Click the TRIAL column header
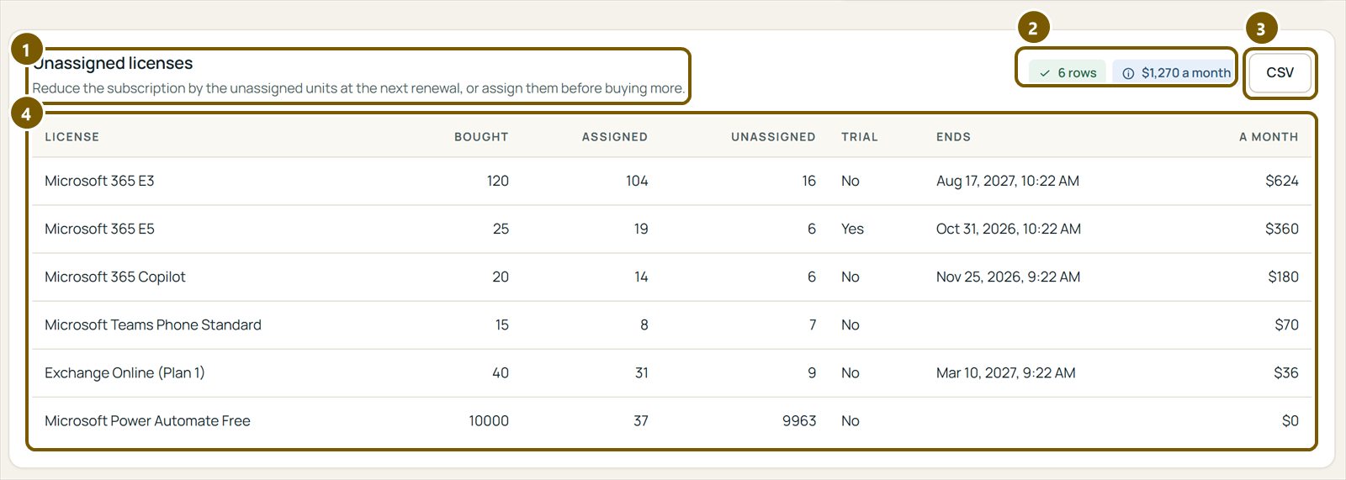Viewport: 1346px width, 480px height. (859, 137)
